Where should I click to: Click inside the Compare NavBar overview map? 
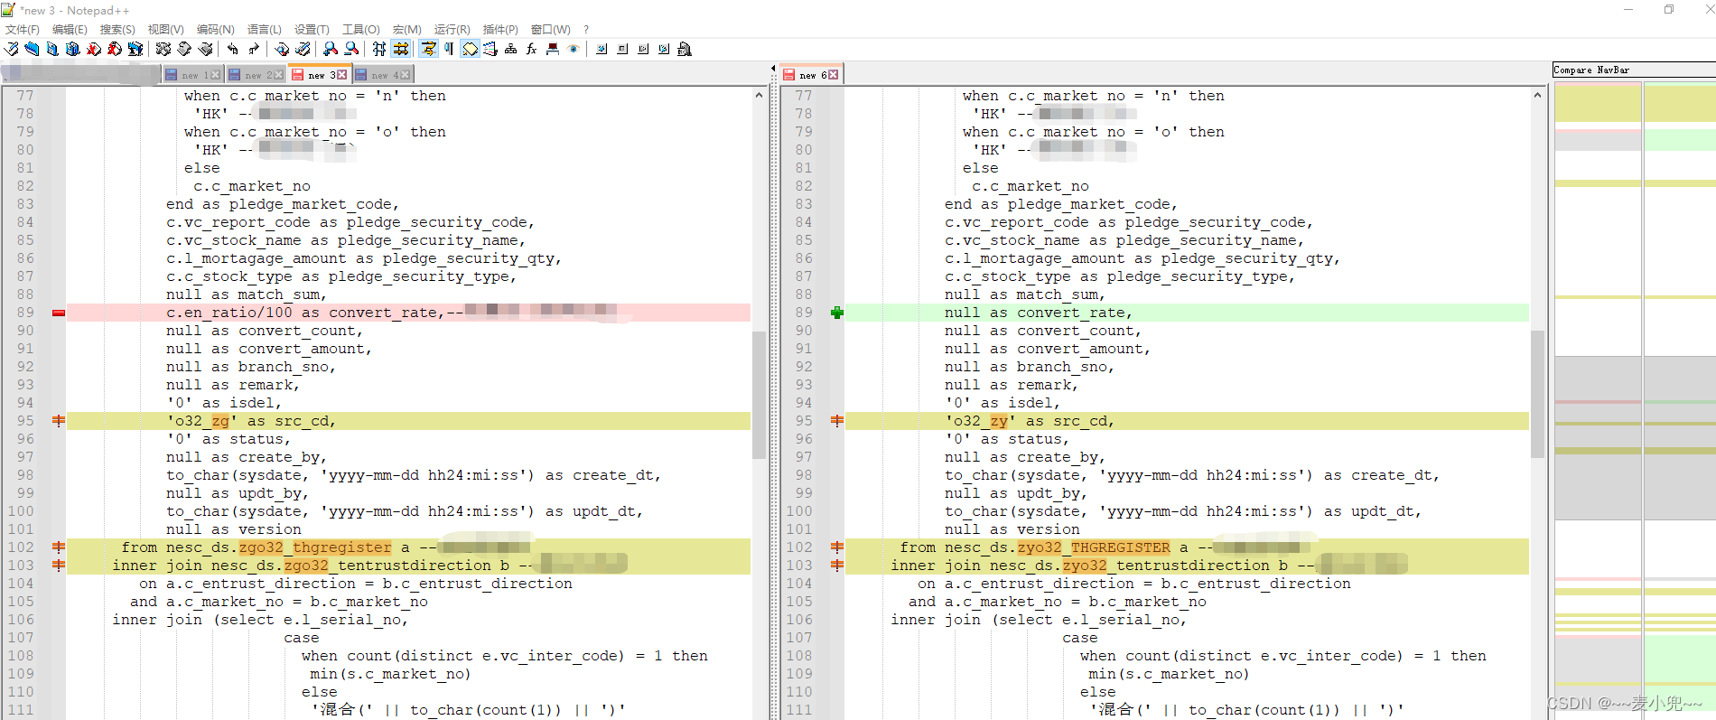[1634, 397]
